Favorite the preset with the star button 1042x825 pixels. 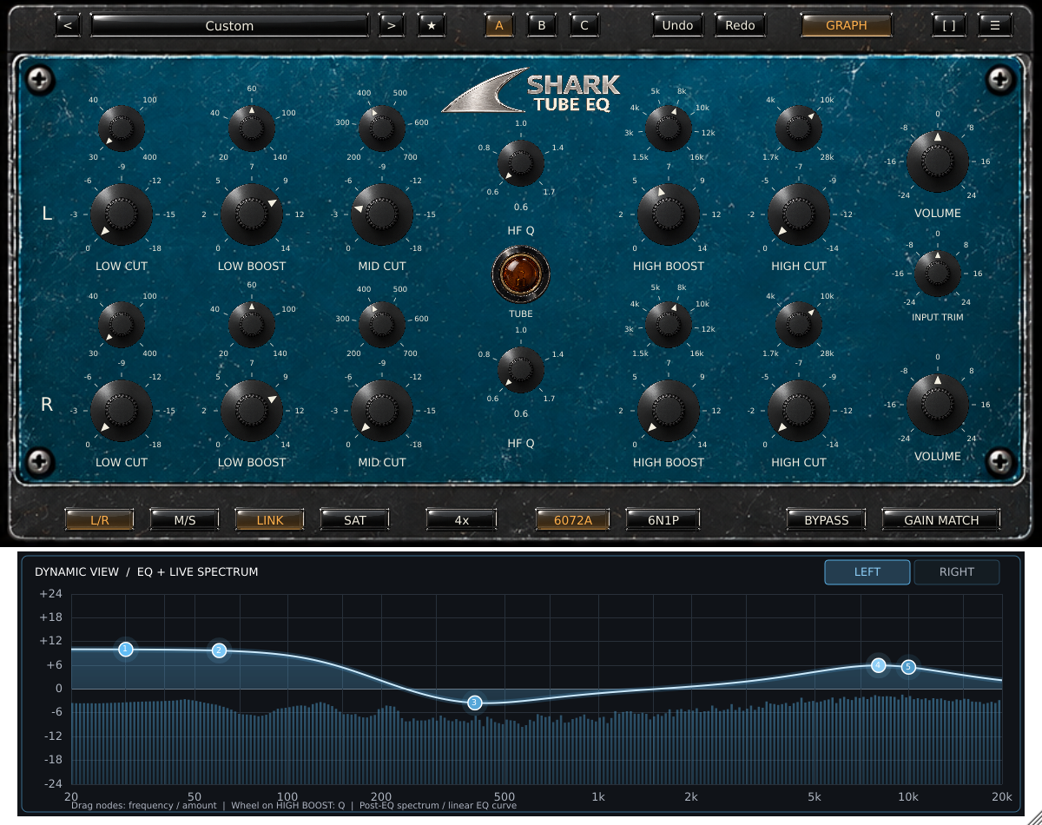(x=432, y=25)
